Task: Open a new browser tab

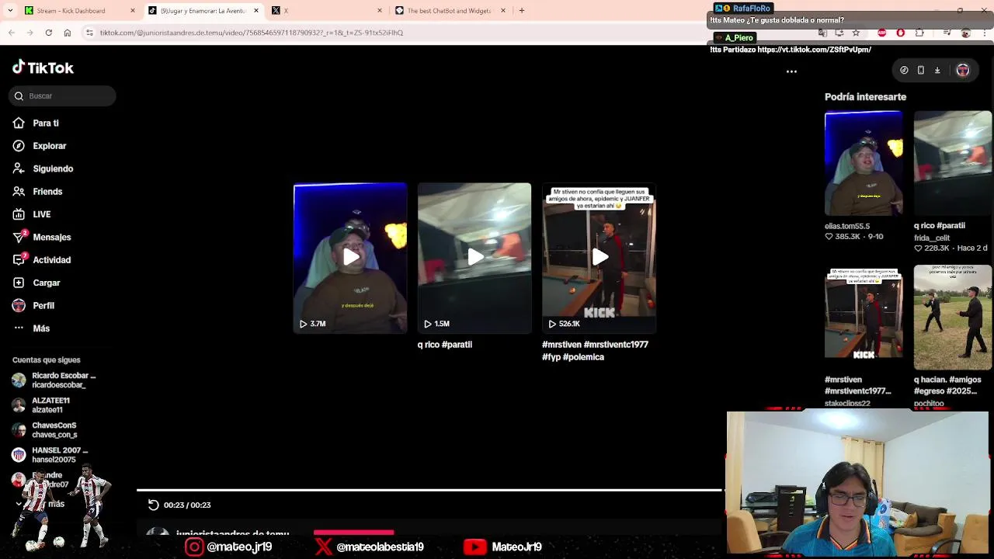Action: coord(522,11)
